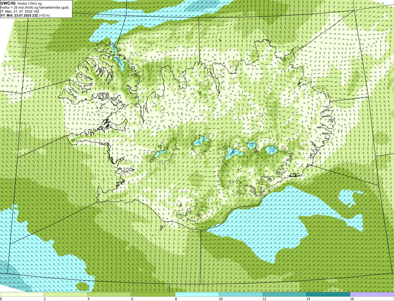Click the pale 0–2 m/s legend swatch
This screenshot has width=394, height=301.
tap(22, 294)
